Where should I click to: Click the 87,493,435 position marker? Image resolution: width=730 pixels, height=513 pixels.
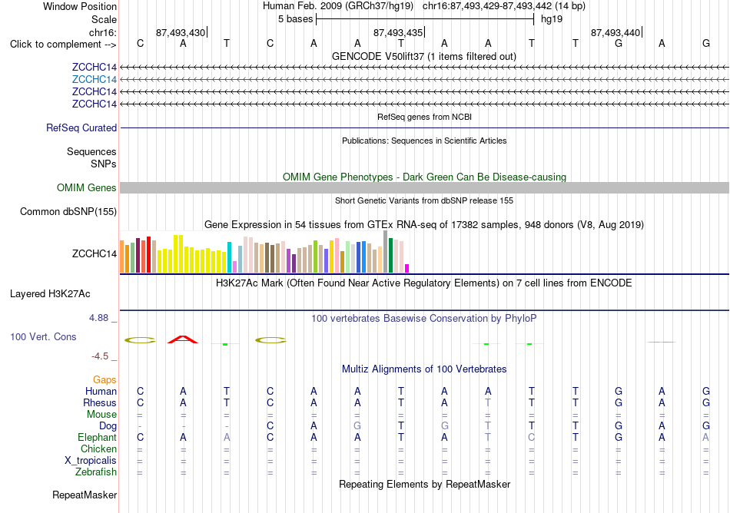398,32
